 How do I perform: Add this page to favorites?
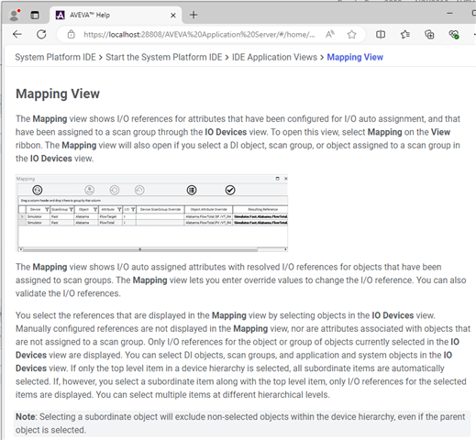(352, 35)
